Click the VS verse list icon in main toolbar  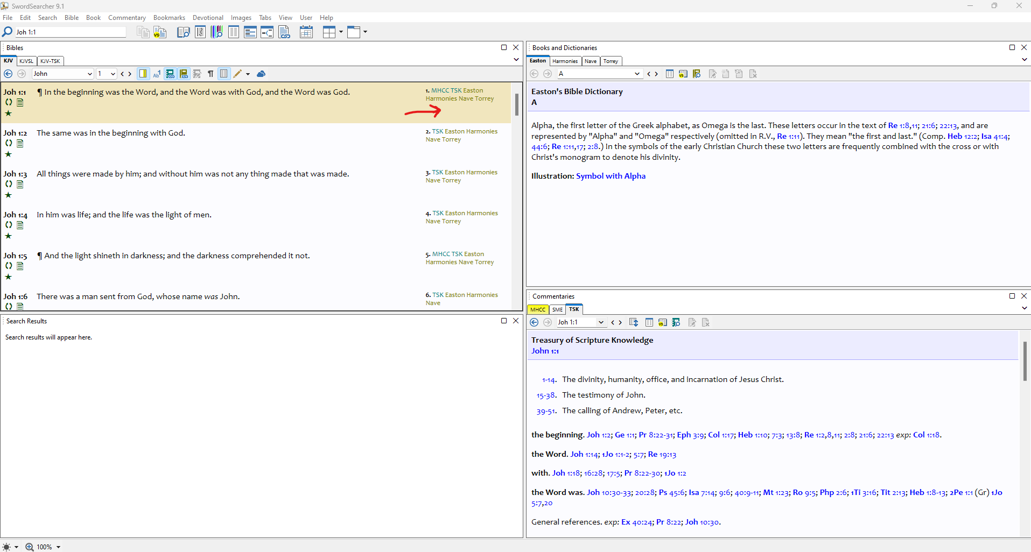(160, 32)
